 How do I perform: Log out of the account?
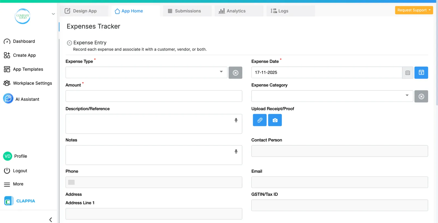click(x=15, y=171)
